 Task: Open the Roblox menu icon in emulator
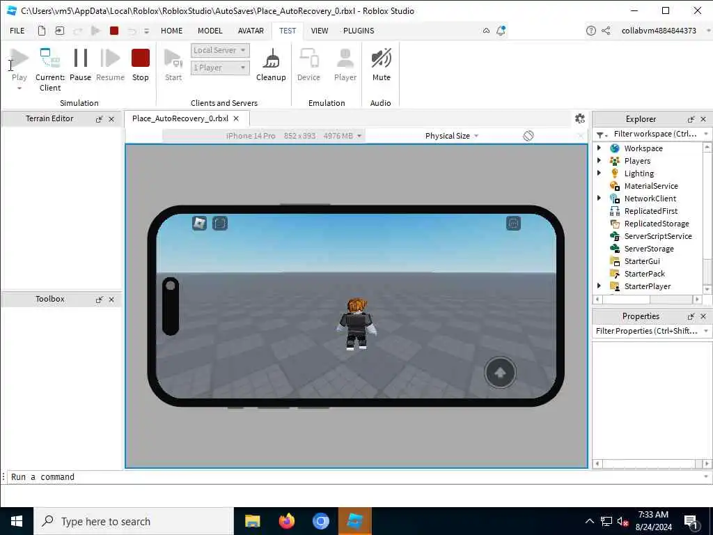coord(199,223)
